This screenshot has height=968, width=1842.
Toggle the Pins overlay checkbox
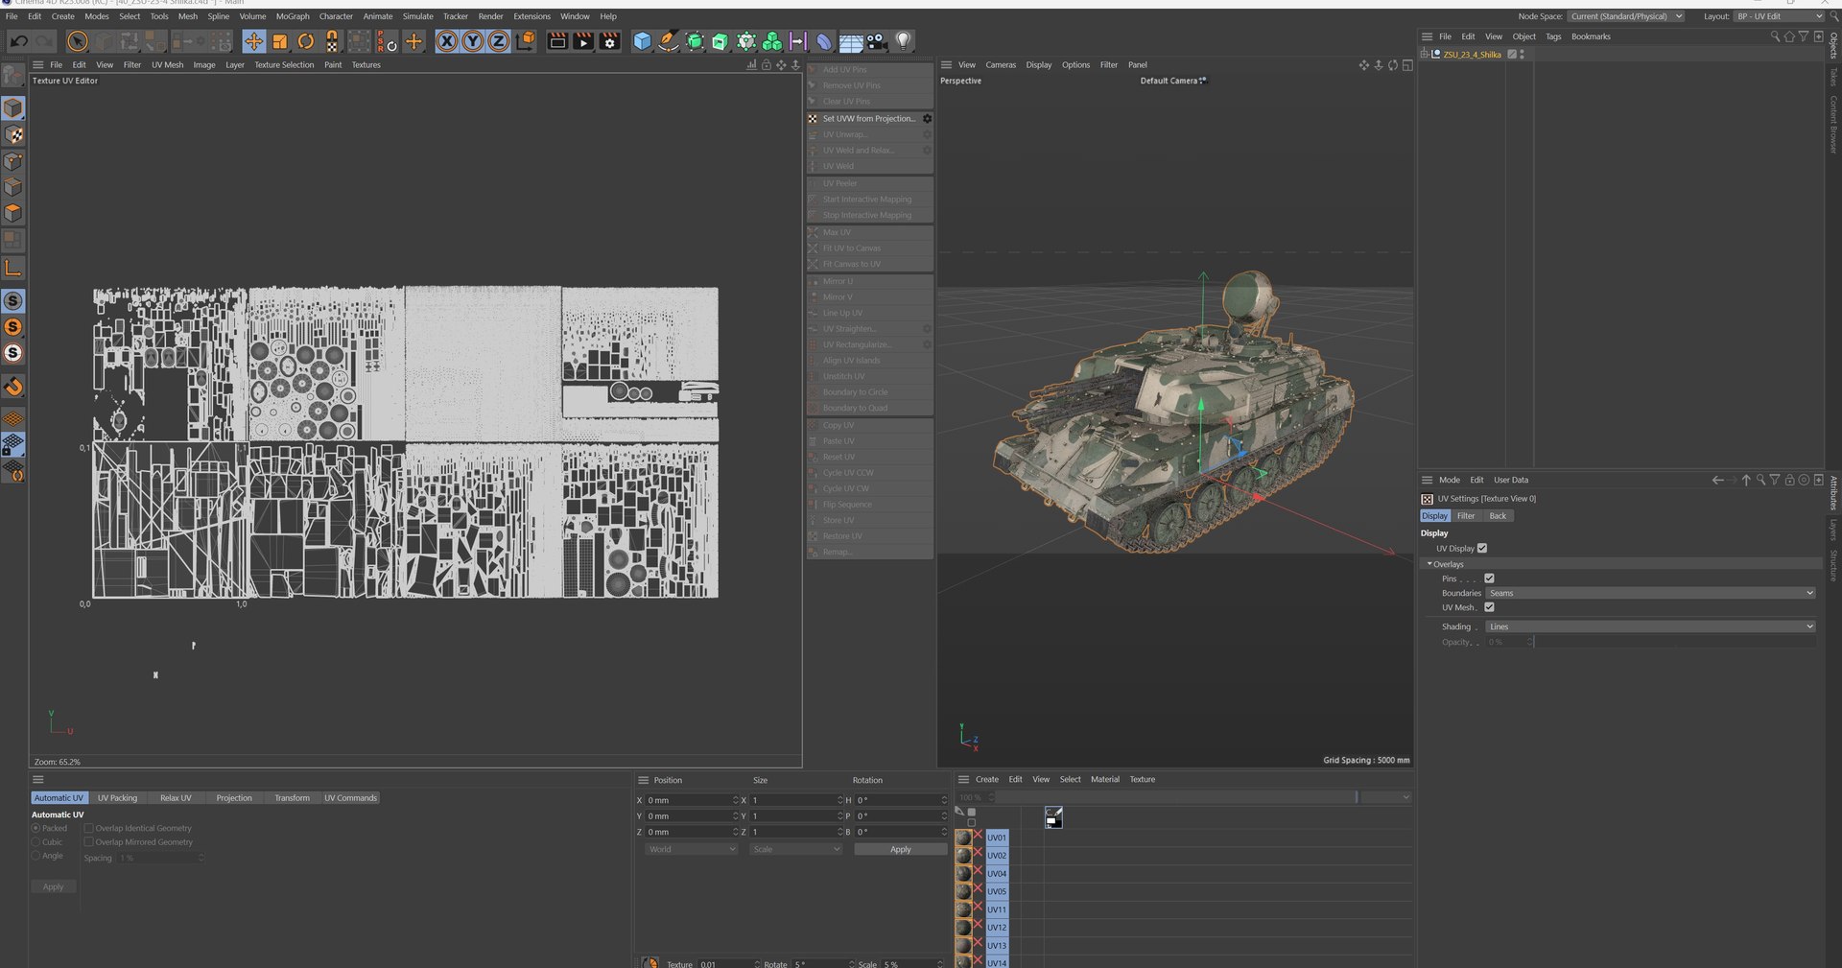point(1489,578)
